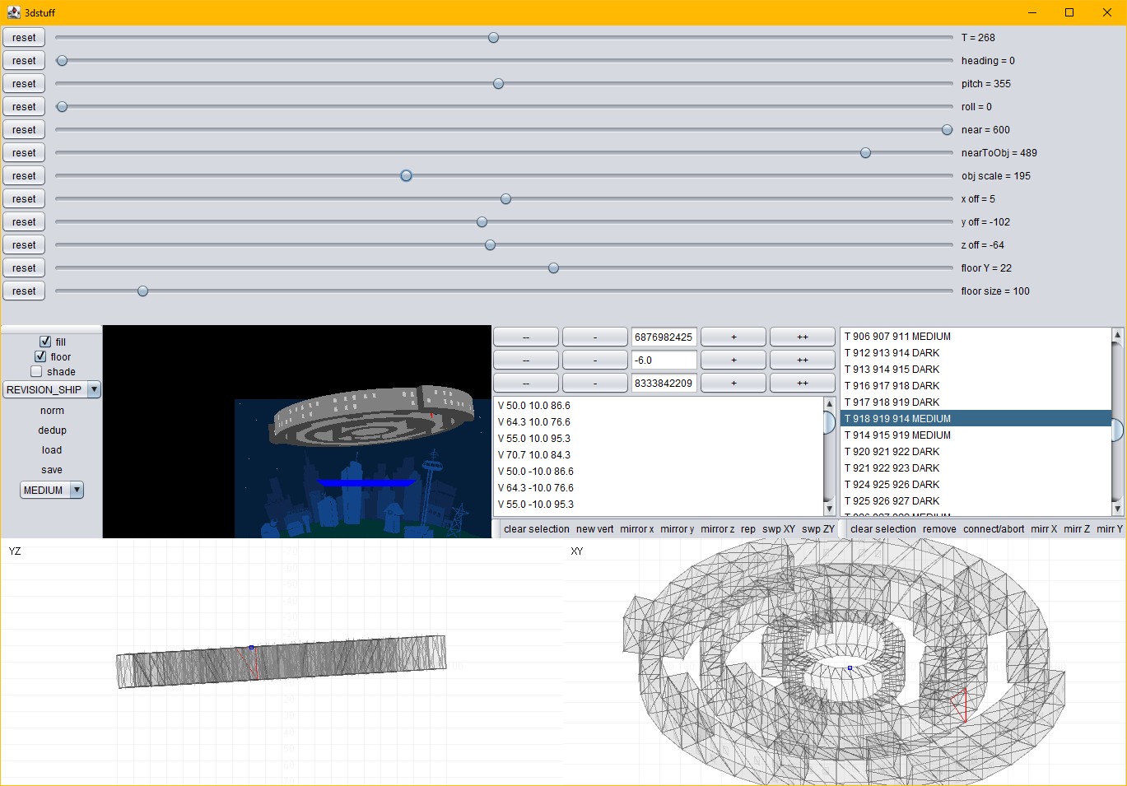Reset the floor Y value
The width and height of the screenshot is (1127, 786).
(24, 268)
